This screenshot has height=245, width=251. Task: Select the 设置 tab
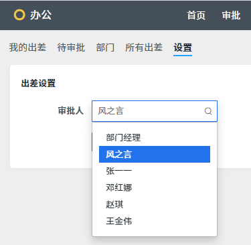[183, 48]
